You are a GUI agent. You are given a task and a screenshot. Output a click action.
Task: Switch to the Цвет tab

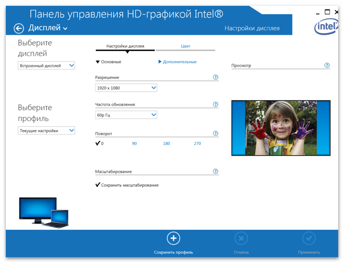[185, 46]
